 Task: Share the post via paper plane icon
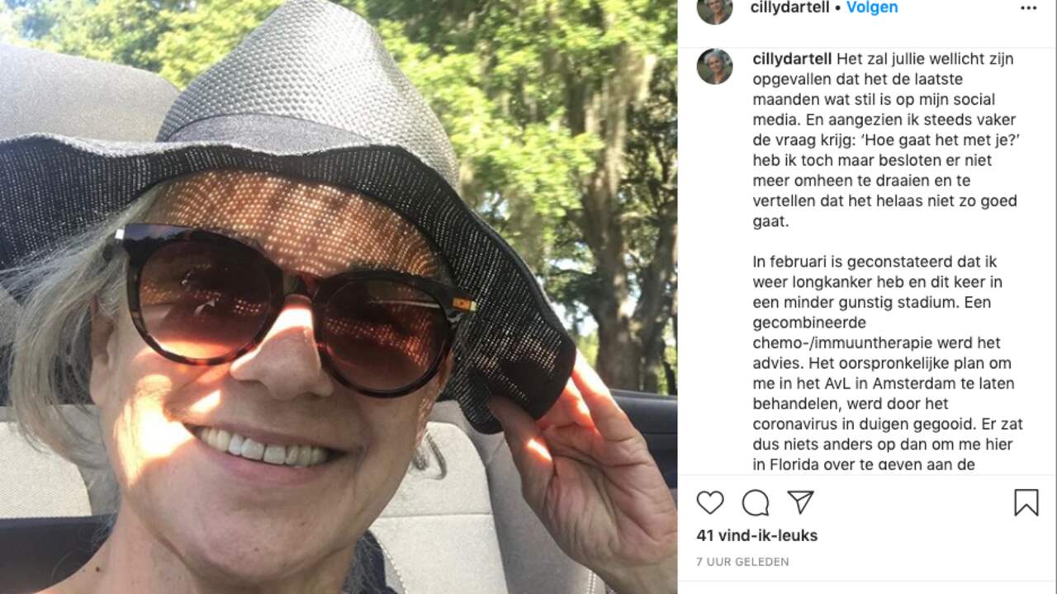click(x=800, y=502)
